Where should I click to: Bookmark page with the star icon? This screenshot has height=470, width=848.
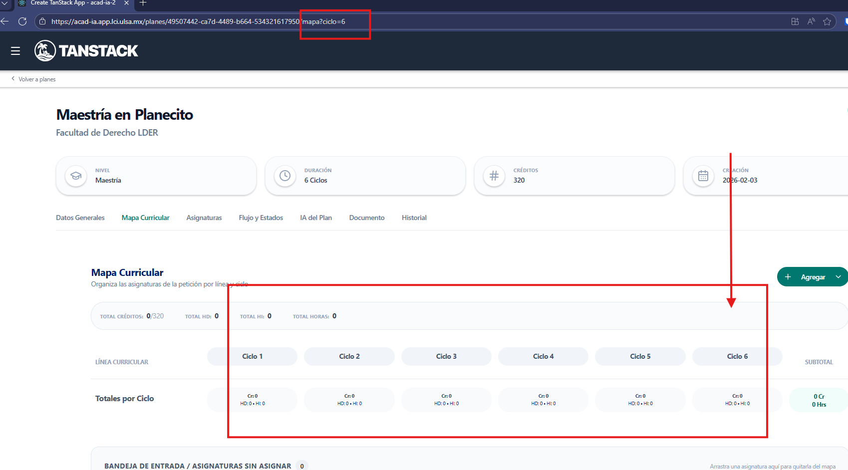pyautogui.click(x=827, y=21)
